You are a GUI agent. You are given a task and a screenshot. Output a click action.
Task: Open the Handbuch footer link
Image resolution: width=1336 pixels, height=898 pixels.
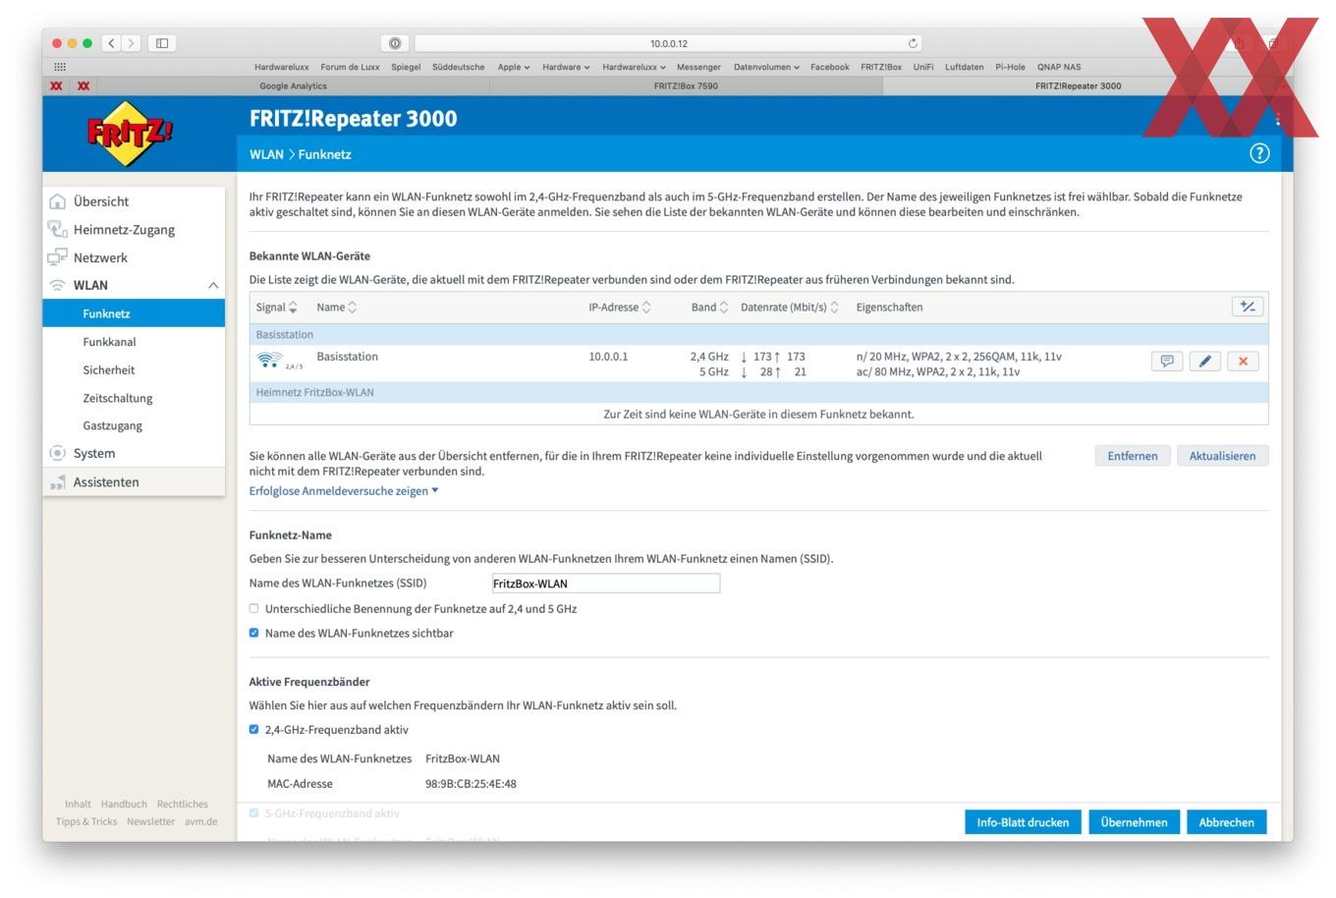pyautogui.click(x=124, y=804)
